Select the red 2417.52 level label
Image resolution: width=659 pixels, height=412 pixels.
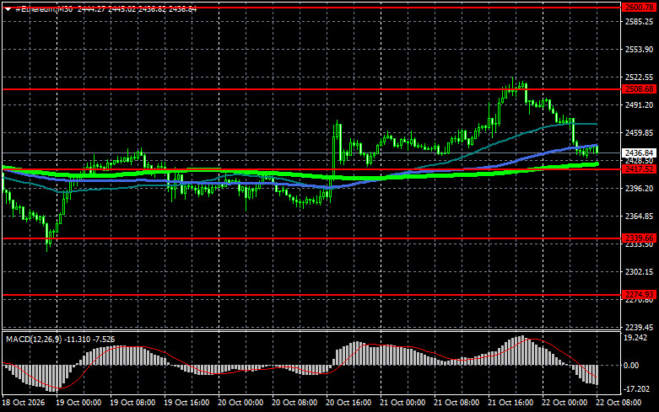click(x=639, y=169)
